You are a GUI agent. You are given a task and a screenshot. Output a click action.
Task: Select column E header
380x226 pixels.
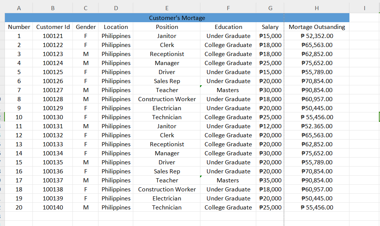coord(167,8)
